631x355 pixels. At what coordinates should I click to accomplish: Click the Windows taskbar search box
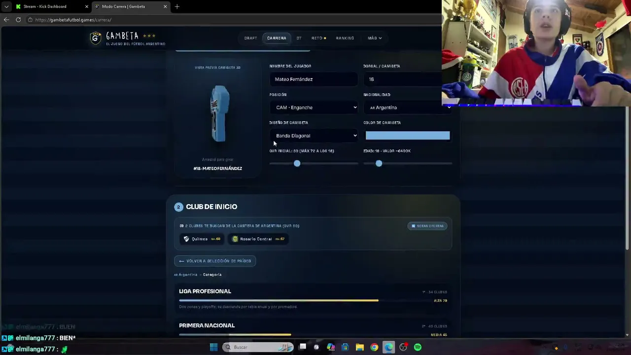coord(258,347)
